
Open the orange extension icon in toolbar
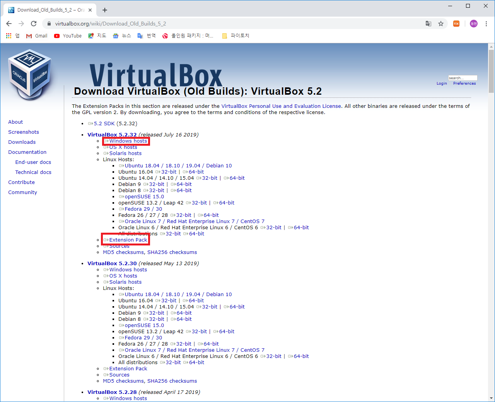(x=456, y=24)
